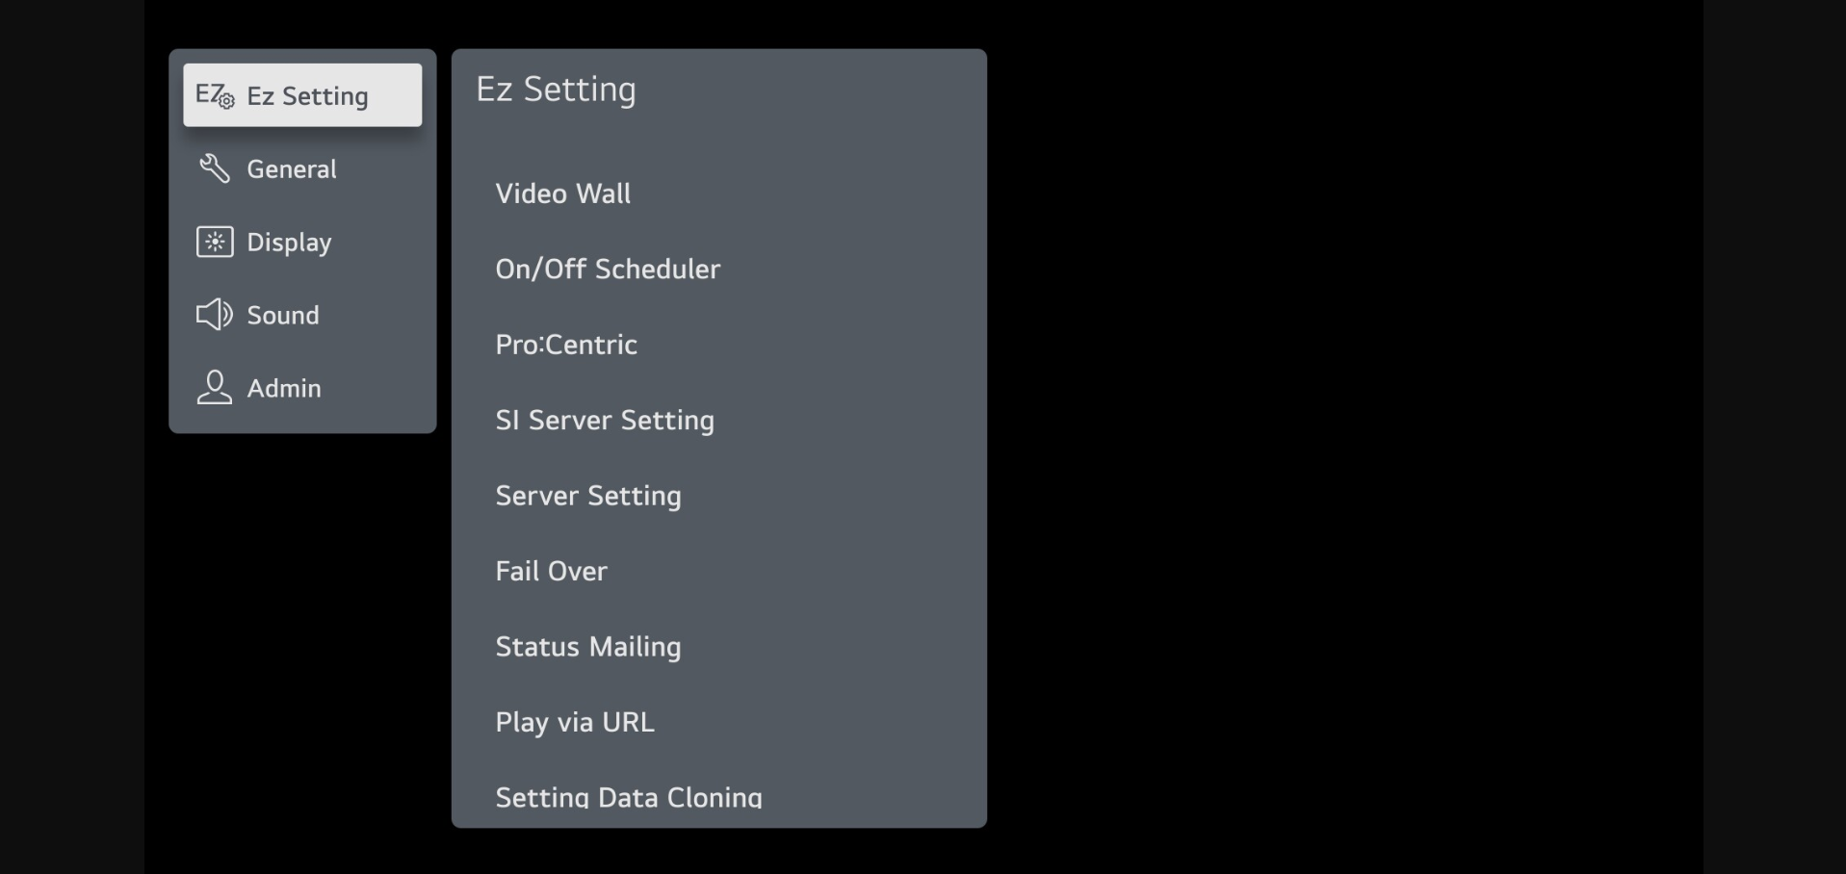This screenshot has height=874, width=1846.
Task: Switch to the General settings label
Action: [x=292, y=169]
